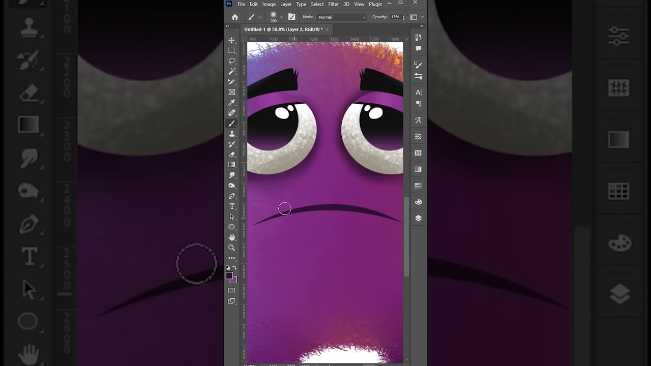Select the Horizontal Type tool

click(x=232, y=206)
